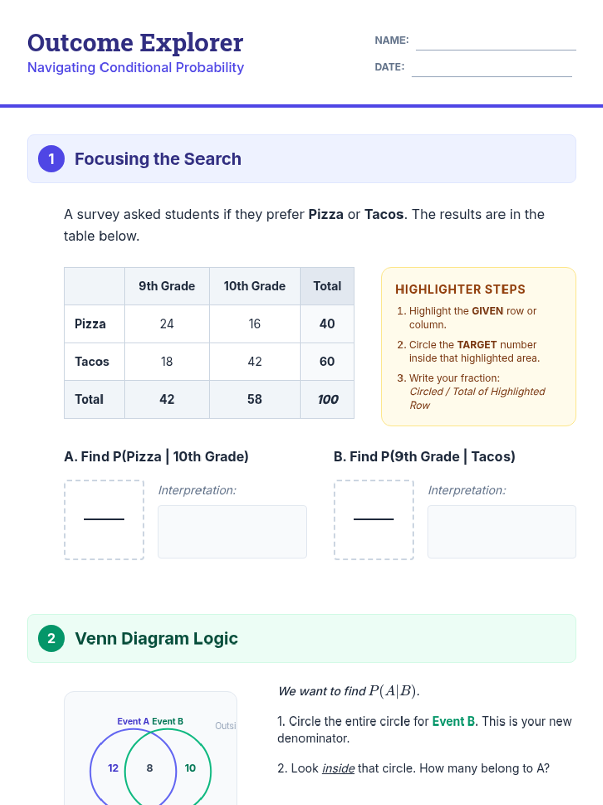This screenshot has width=603, height=805.
Task: Click the Highlighter Steps heading
Action: click(x=460, y=289)
